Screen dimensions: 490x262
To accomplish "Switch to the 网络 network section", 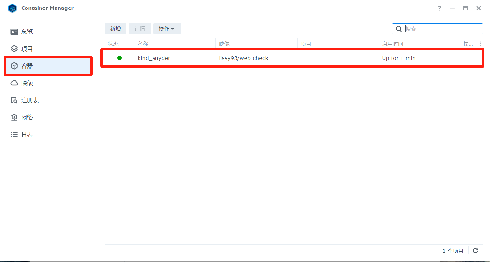I will tap(27, 118).
